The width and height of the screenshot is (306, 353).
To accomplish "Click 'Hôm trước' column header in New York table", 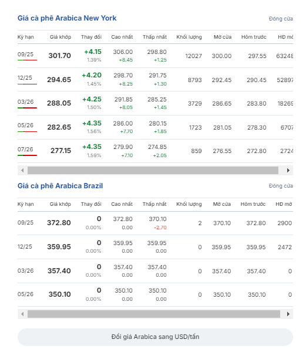I will 254,37.
